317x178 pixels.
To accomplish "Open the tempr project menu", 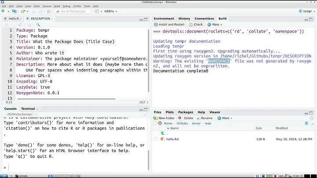I will tap(307, 11).
